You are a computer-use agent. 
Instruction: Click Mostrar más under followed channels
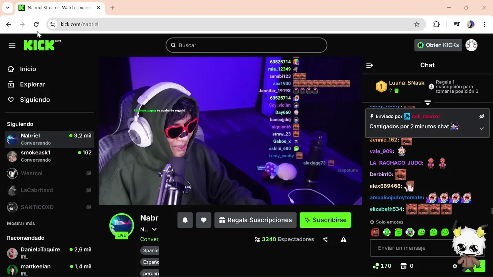coord(21,223)
